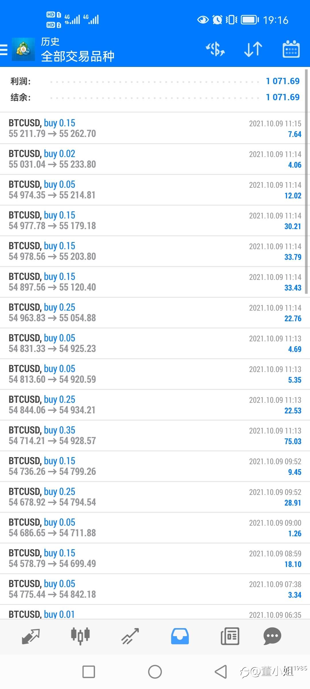Screen dimensions: 310x689
Task: Open the currency symbol filter icon
Action: pyautogui.click(x=215, y=49)
